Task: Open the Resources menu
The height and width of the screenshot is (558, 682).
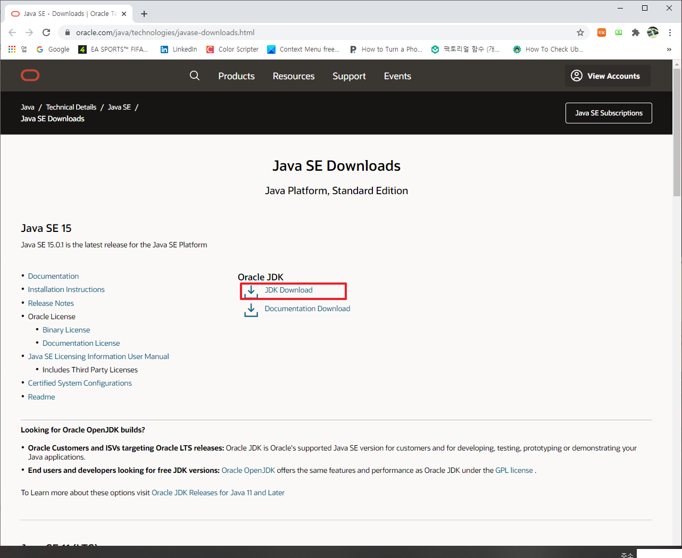Action: coord(294,76)
